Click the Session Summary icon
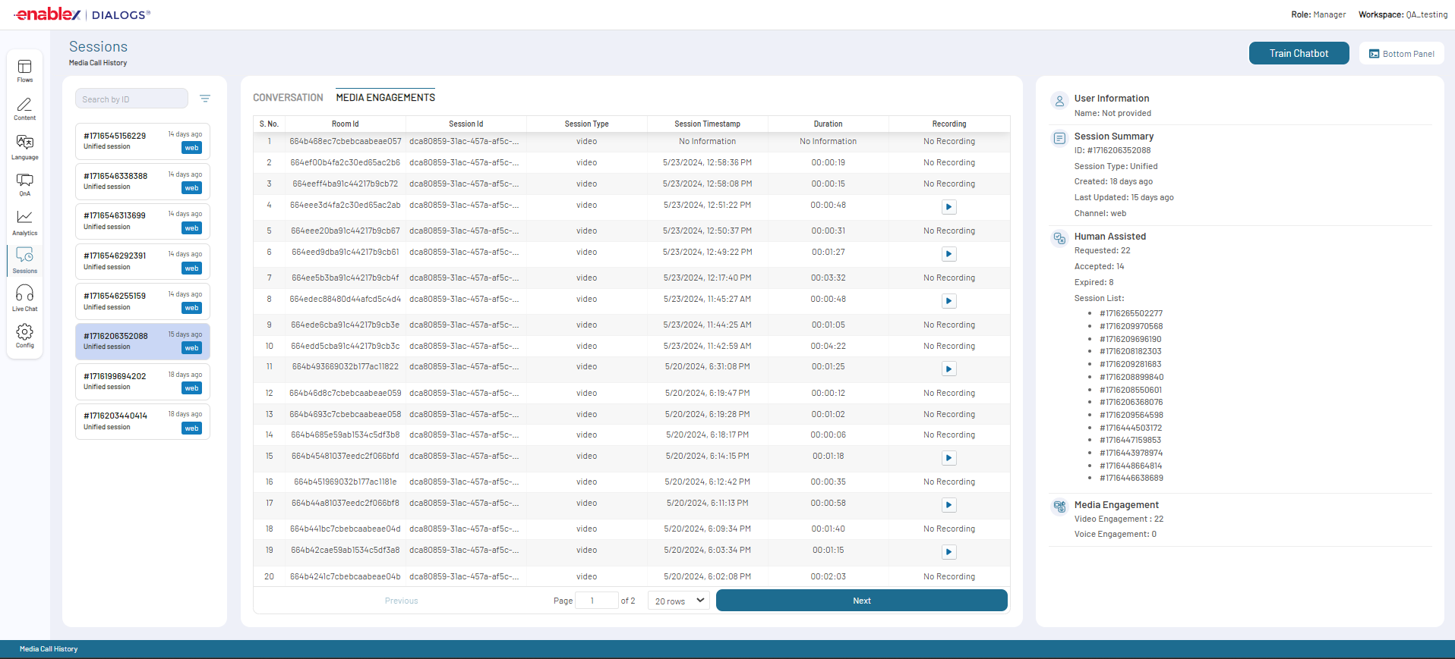Screen dimensions: 1455x659 [x=1059, y=138]
